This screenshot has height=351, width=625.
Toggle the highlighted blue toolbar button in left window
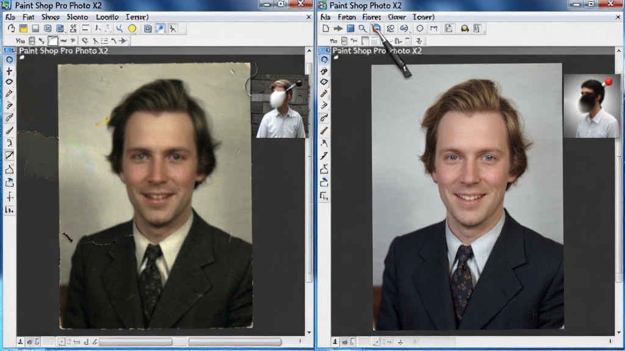tap(161, 29)
